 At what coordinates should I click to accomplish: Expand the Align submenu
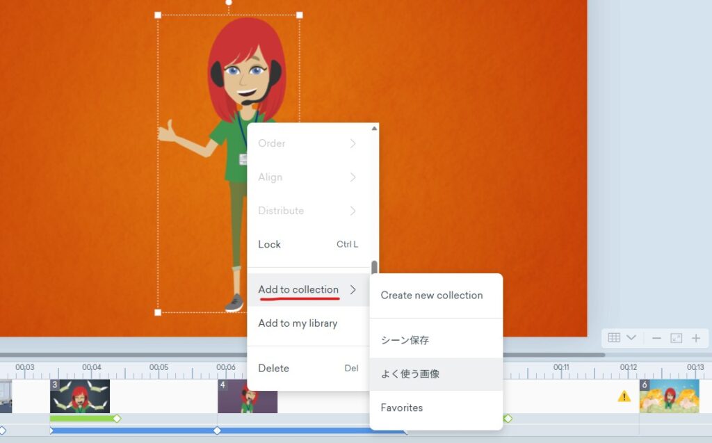[x=307, y=177]
